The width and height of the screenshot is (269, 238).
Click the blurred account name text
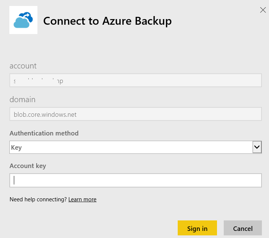(38, 80)
